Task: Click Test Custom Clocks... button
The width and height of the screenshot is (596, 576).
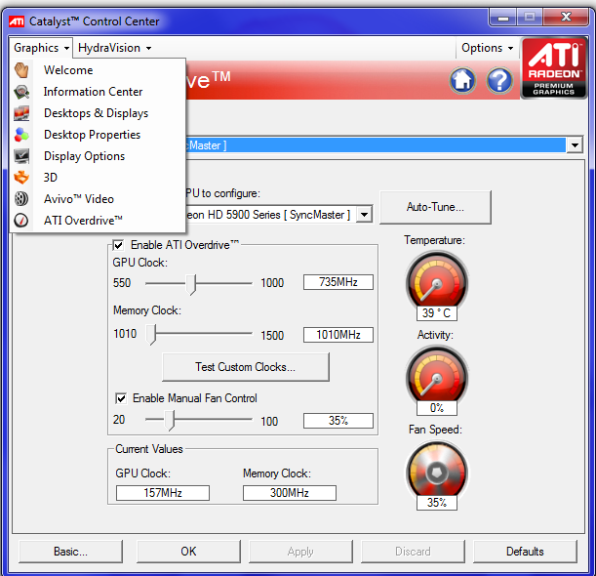Action: coord(246,367)
